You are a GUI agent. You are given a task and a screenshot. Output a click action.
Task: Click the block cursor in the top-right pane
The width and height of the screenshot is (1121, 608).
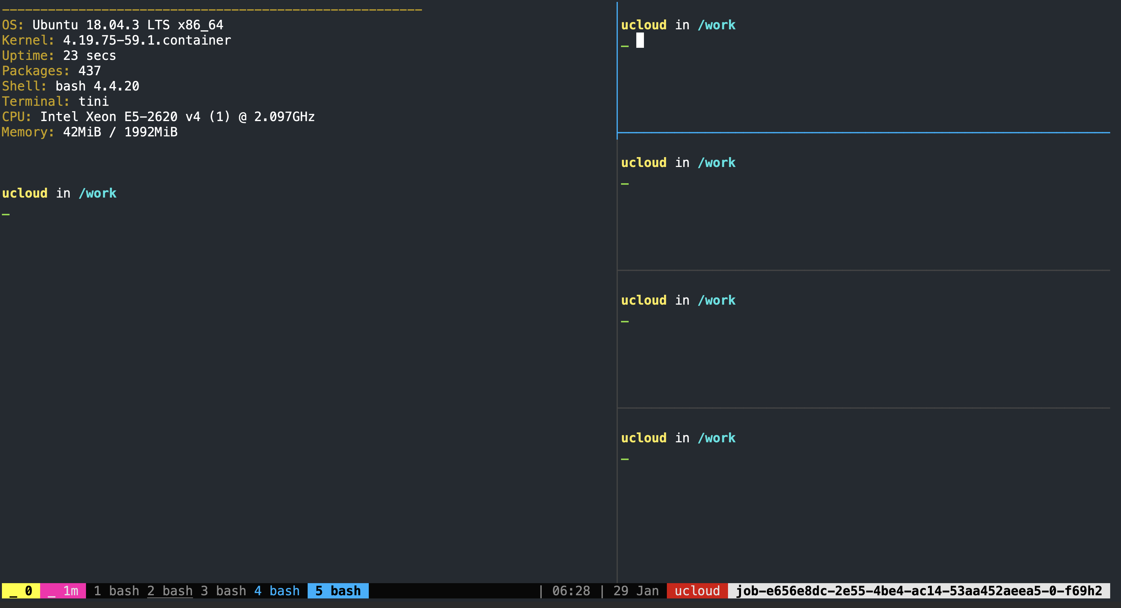(x=640, y=40)
